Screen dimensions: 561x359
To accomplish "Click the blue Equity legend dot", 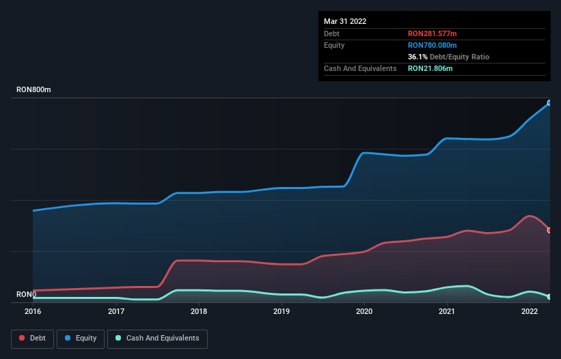I will point(68,338).
